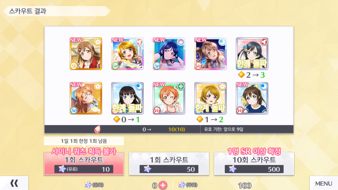Viewport: 338px width, 190px height.
Task: Tap the back double-chevron button
Action: pos(14,183)
